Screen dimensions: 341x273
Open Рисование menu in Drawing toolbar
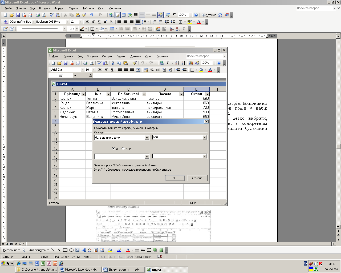click(11, 250)
